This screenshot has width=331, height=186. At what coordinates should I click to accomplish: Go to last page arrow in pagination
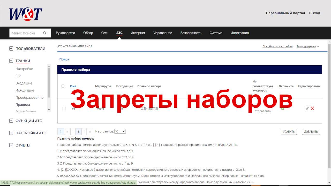pyautogui.click(x=90, y=132)
